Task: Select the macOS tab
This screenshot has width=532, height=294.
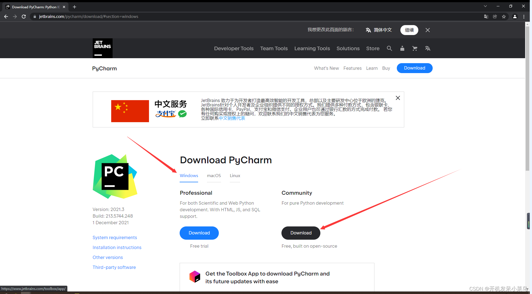Action: (214, 176)
